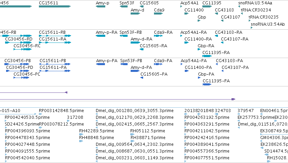
Task: Click the CG43103-RA transcript label
Action: (x=228, y=32)
